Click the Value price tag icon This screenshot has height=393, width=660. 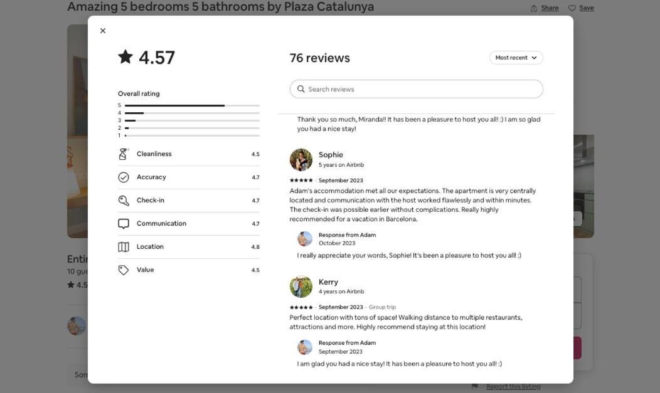tap(124, 270)
